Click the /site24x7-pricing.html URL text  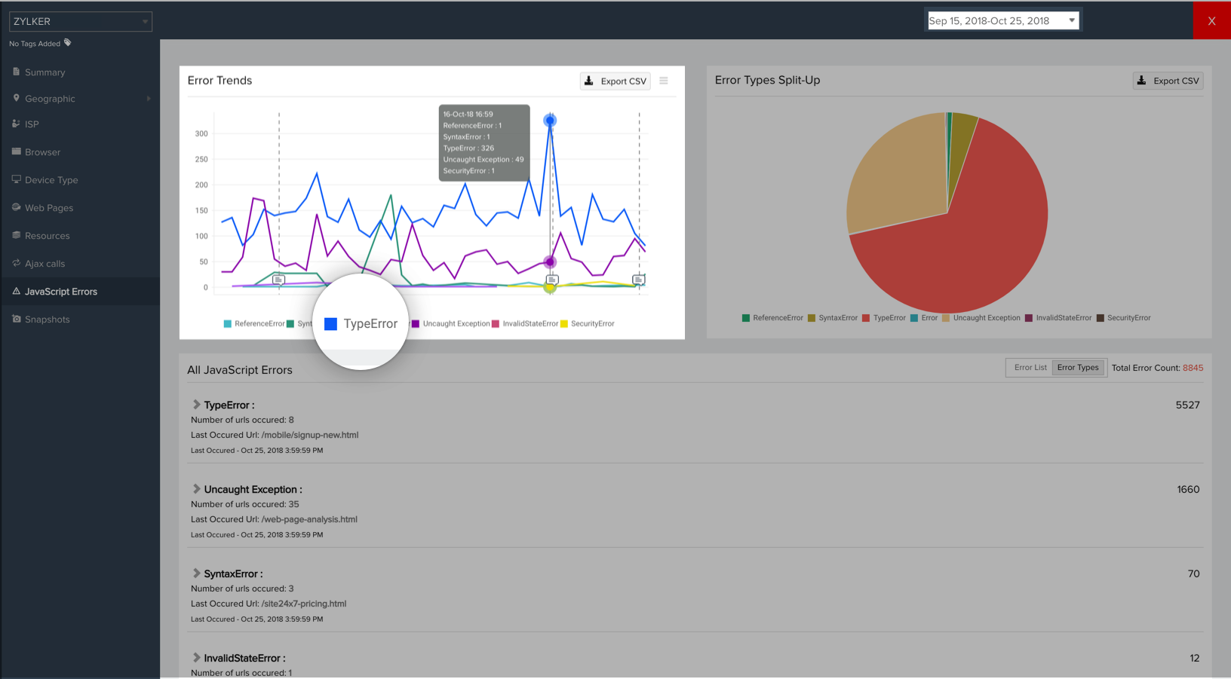pos(304,604)
